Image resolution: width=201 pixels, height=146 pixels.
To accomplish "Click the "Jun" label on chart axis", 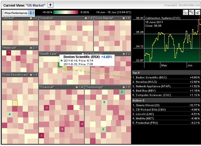I will tap(190, 65).
